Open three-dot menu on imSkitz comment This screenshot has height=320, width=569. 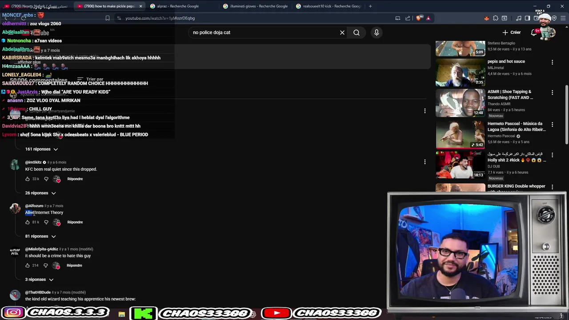tap(425, 162)
